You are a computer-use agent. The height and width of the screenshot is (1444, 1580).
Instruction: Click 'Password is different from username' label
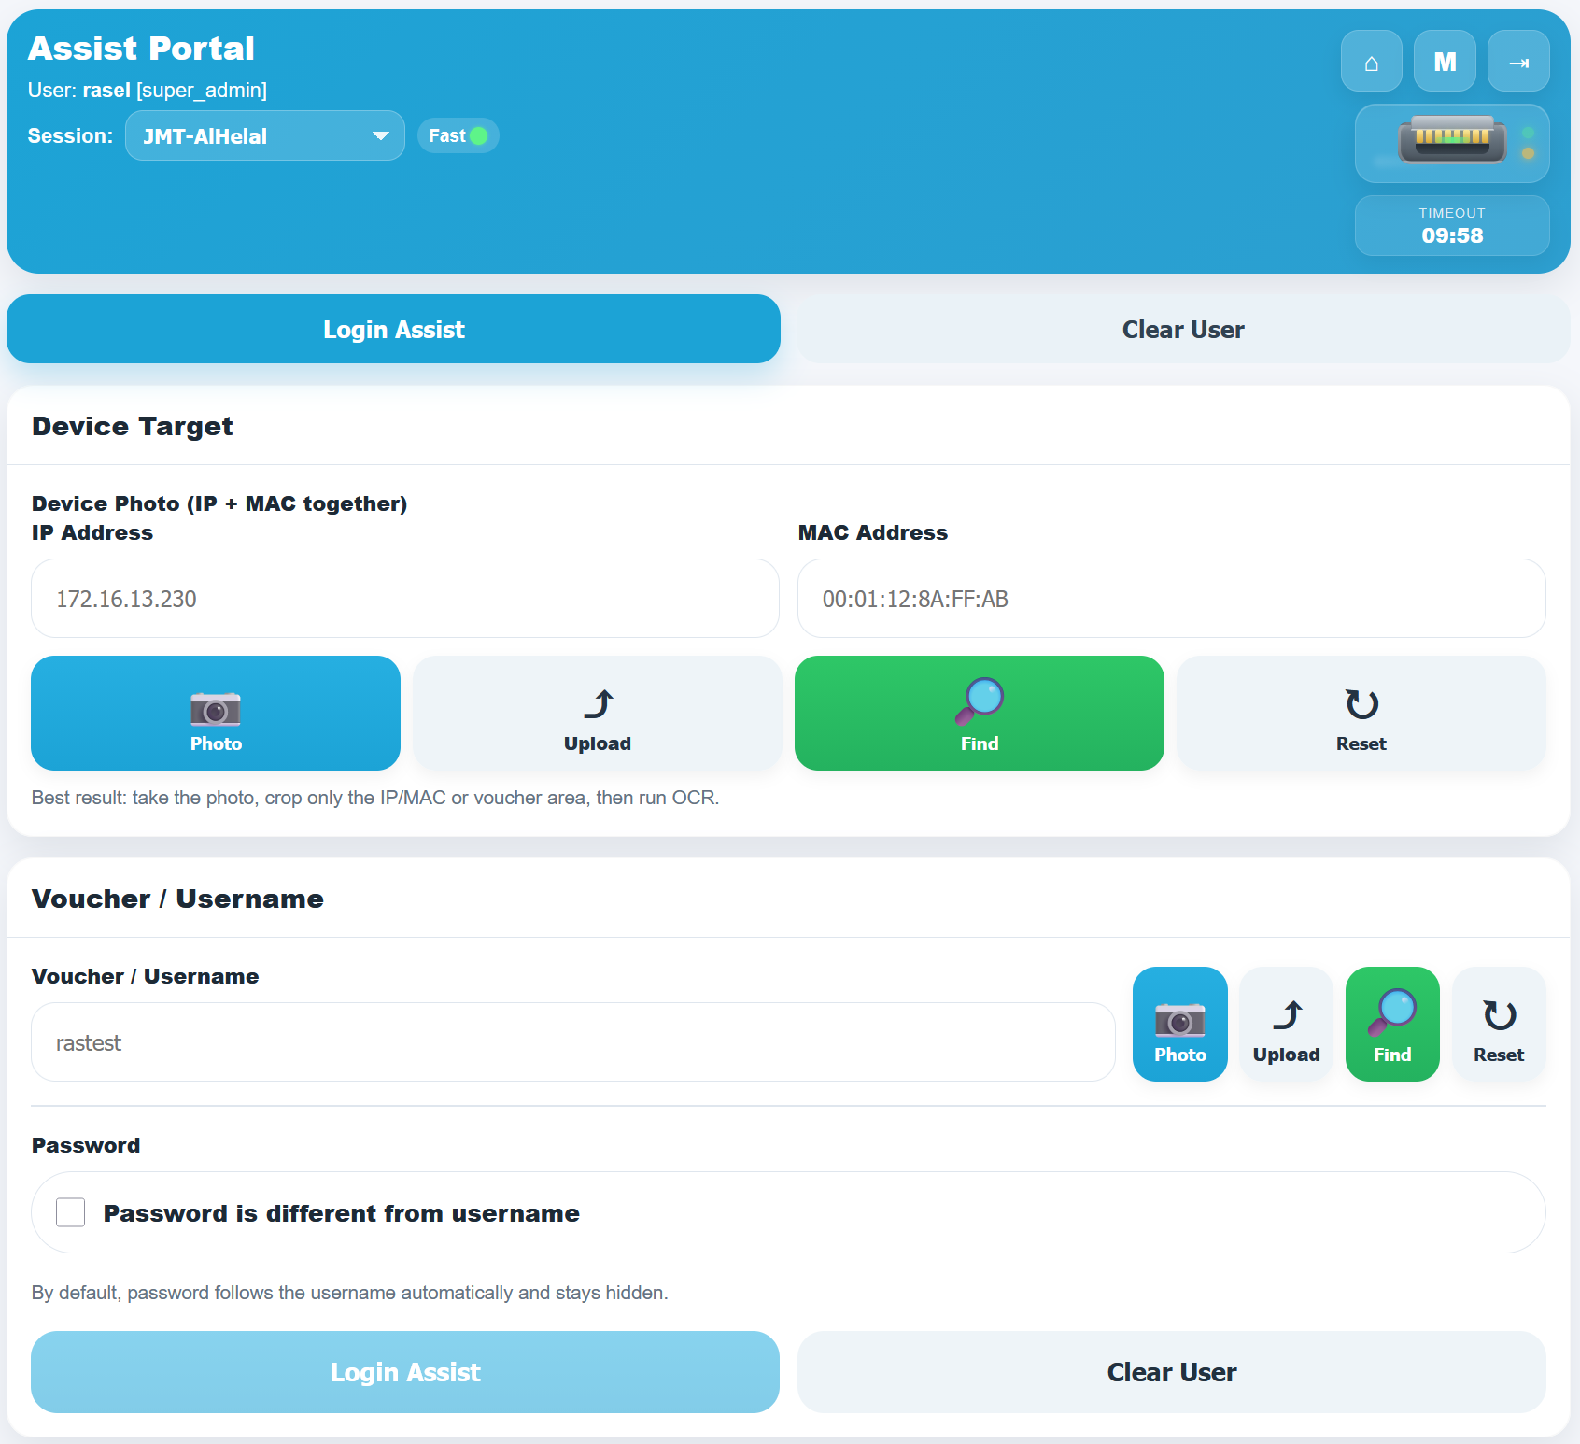point(342,1213)
